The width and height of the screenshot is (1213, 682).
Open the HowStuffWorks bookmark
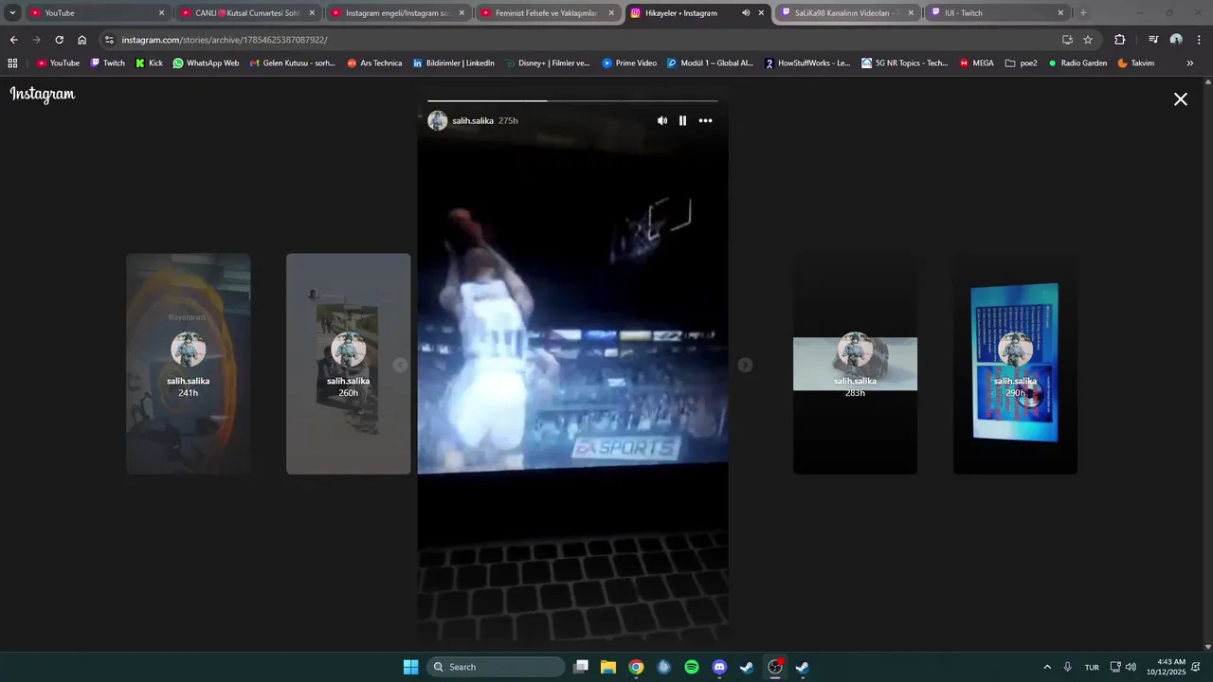(807, 63)
